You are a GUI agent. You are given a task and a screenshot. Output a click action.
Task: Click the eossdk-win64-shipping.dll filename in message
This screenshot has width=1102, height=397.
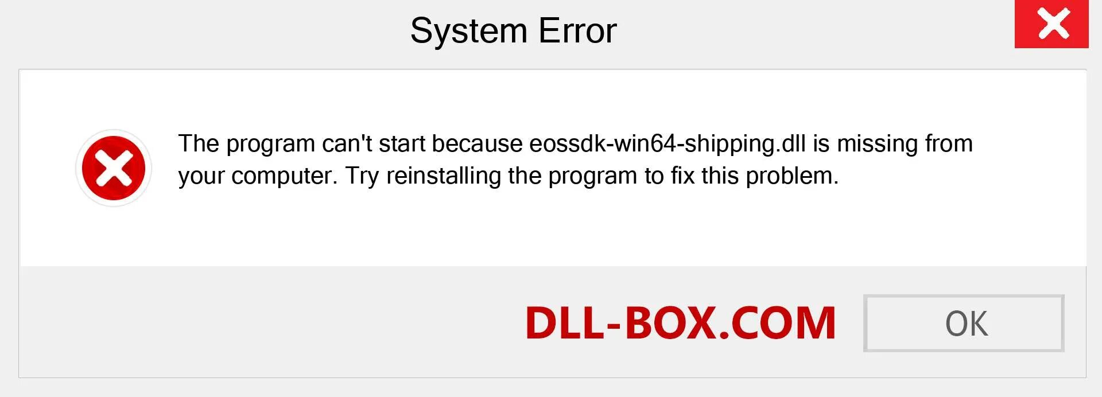tap(668, 144)
